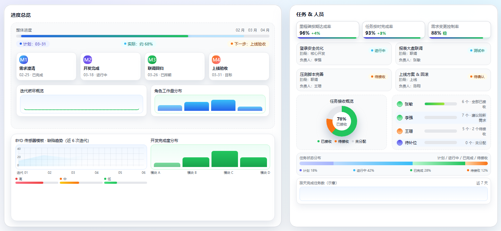Click the 压测脚本完善 task title
The image size is (501, 231).
pyautogui.click(x=312, y=74)
